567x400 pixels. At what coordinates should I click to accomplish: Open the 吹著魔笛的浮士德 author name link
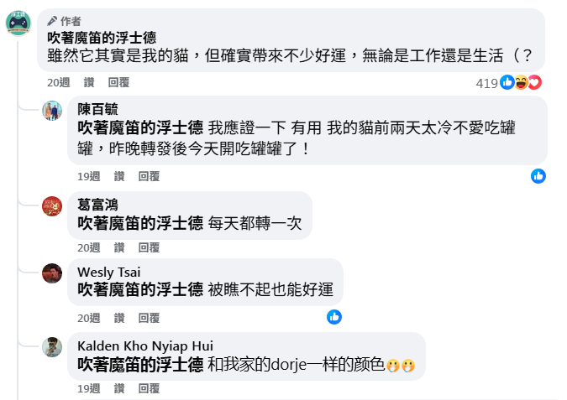[x=102, y=38]
